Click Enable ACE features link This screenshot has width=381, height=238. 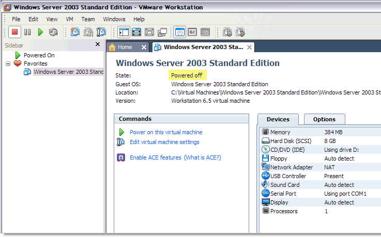(x=156, y=157)
